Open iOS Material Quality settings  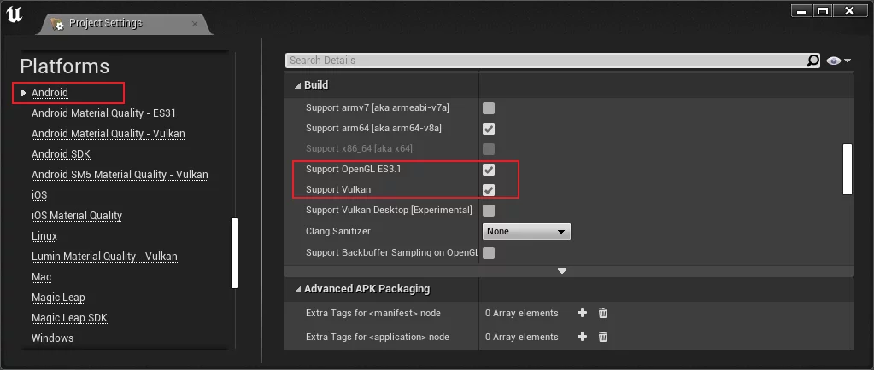77,216
